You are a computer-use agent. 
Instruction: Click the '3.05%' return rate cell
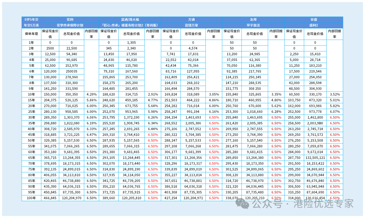[x=214, y=94]
